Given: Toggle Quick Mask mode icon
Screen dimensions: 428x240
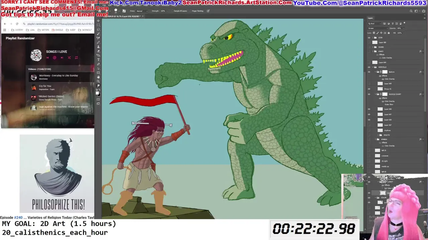Looking at the screenshot, I should tap(98, 99).
